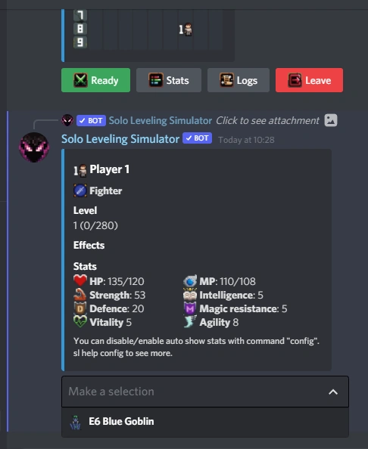Collapse the selection menu chevron
Screen dimensions: 368x449
pyautogui.click(x=333, y=392)
